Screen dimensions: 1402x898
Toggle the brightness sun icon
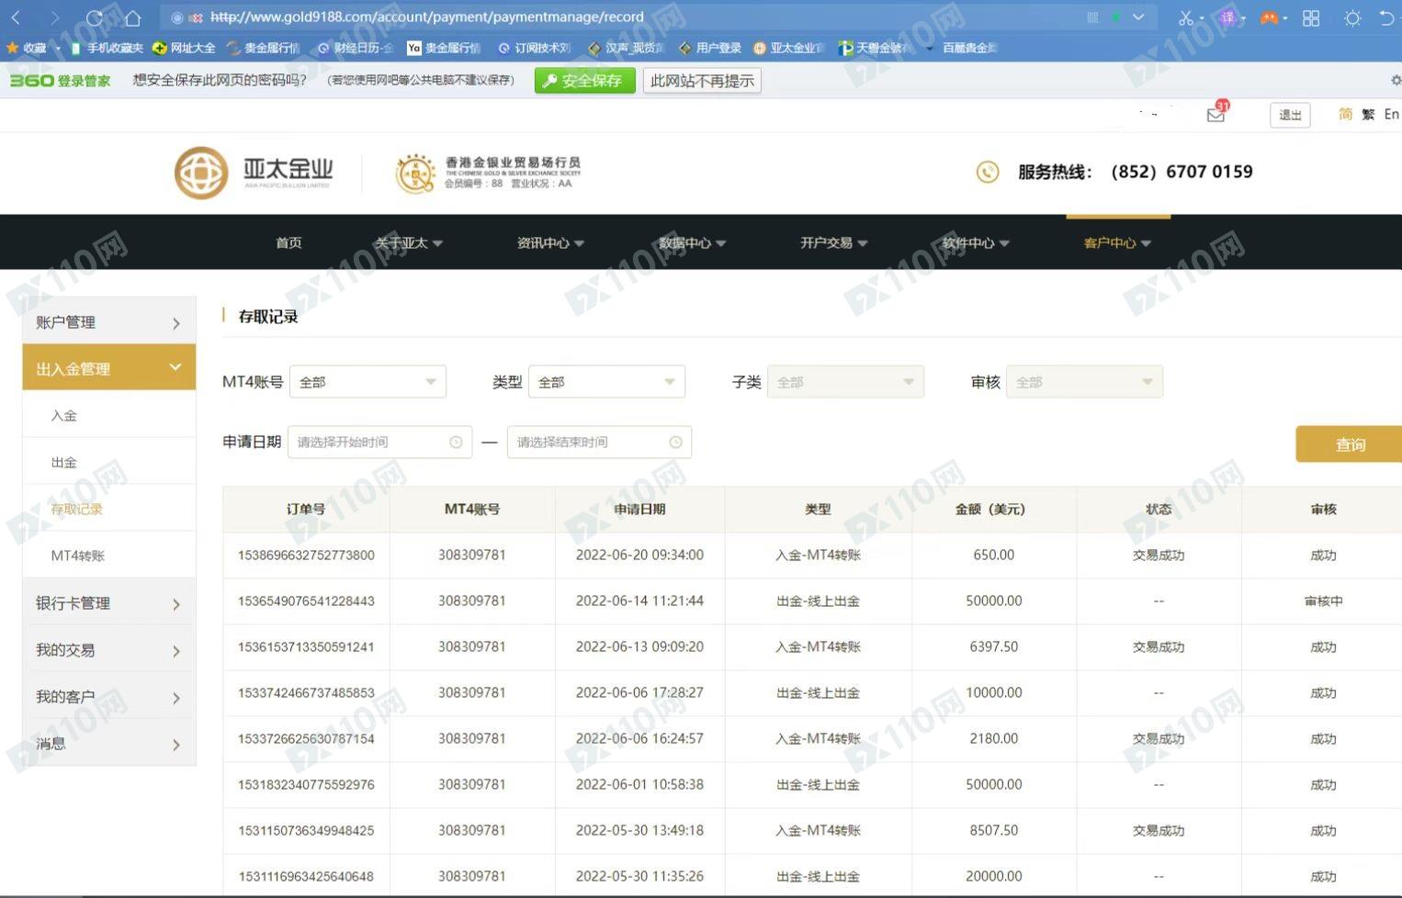(1352, 17)
